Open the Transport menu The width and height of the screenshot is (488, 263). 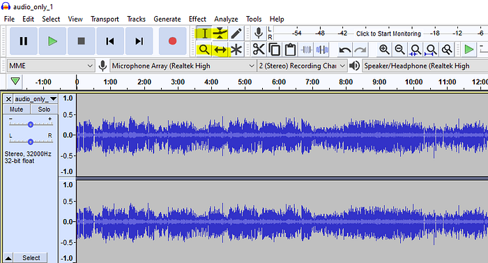[105, 19]
